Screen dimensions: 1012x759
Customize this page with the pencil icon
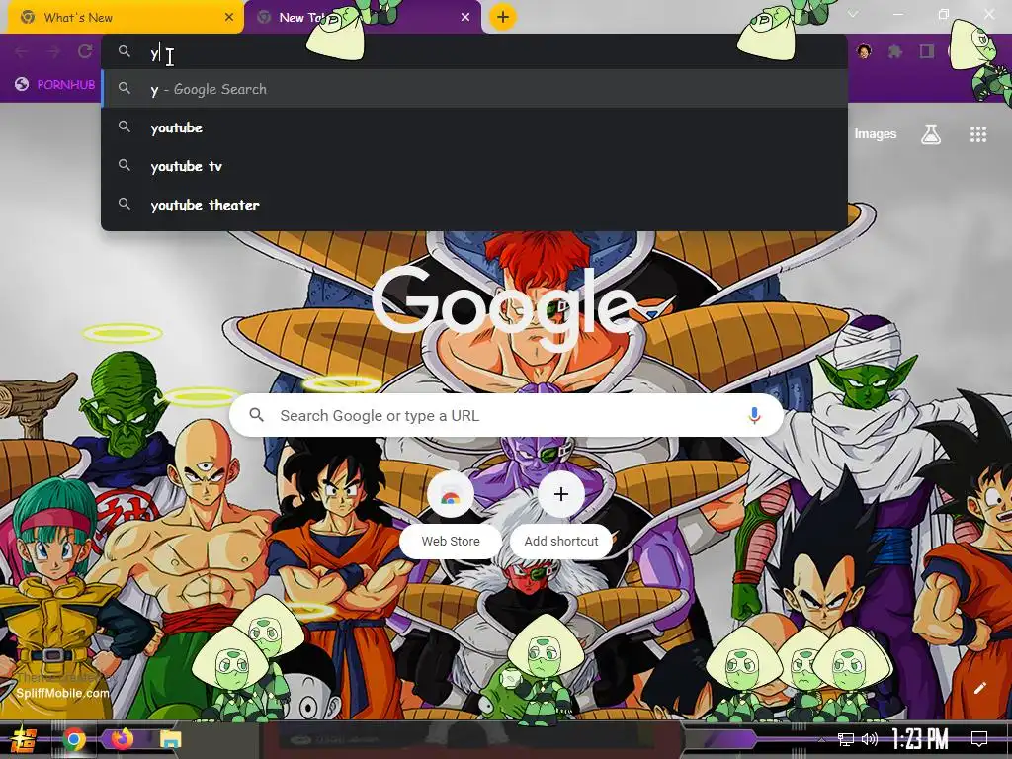pos(979,688)
